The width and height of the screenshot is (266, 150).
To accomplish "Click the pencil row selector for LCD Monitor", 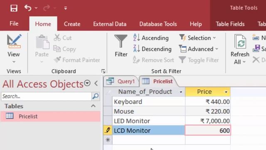I will pyautogui.click(x=108, y=130).
